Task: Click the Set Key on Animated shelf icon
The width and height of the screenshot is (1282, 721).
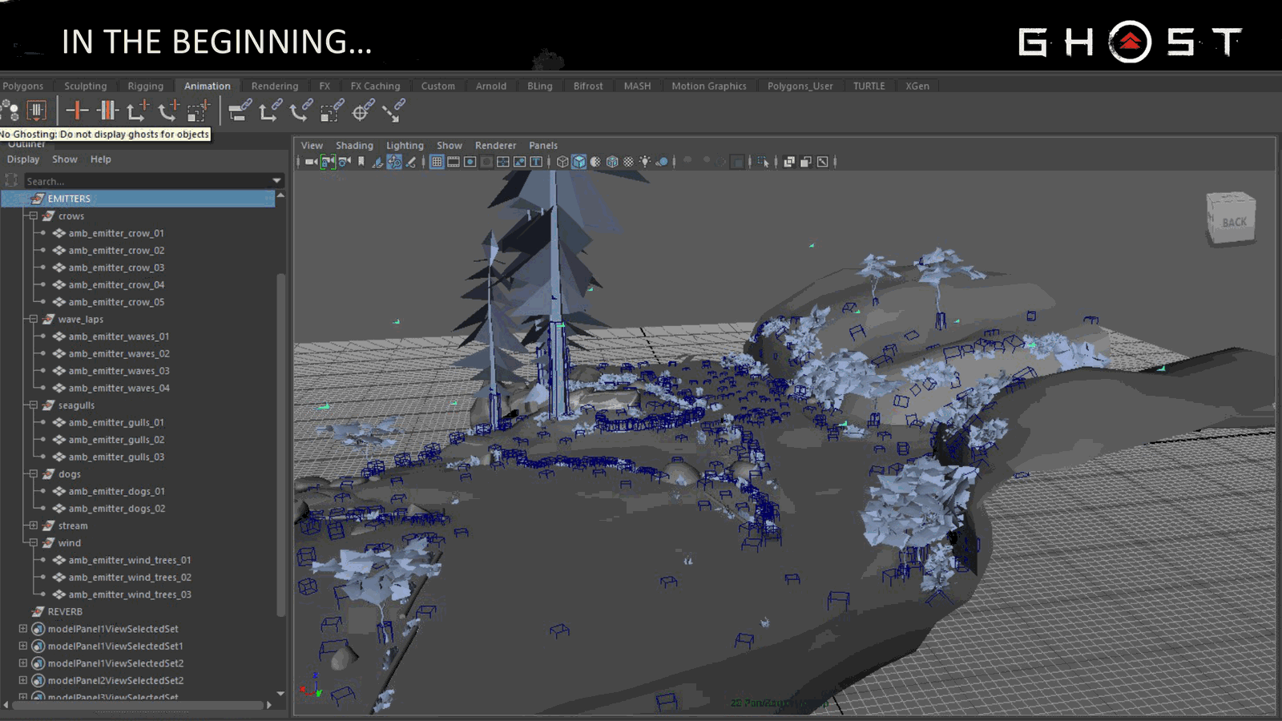Action: 107,110
